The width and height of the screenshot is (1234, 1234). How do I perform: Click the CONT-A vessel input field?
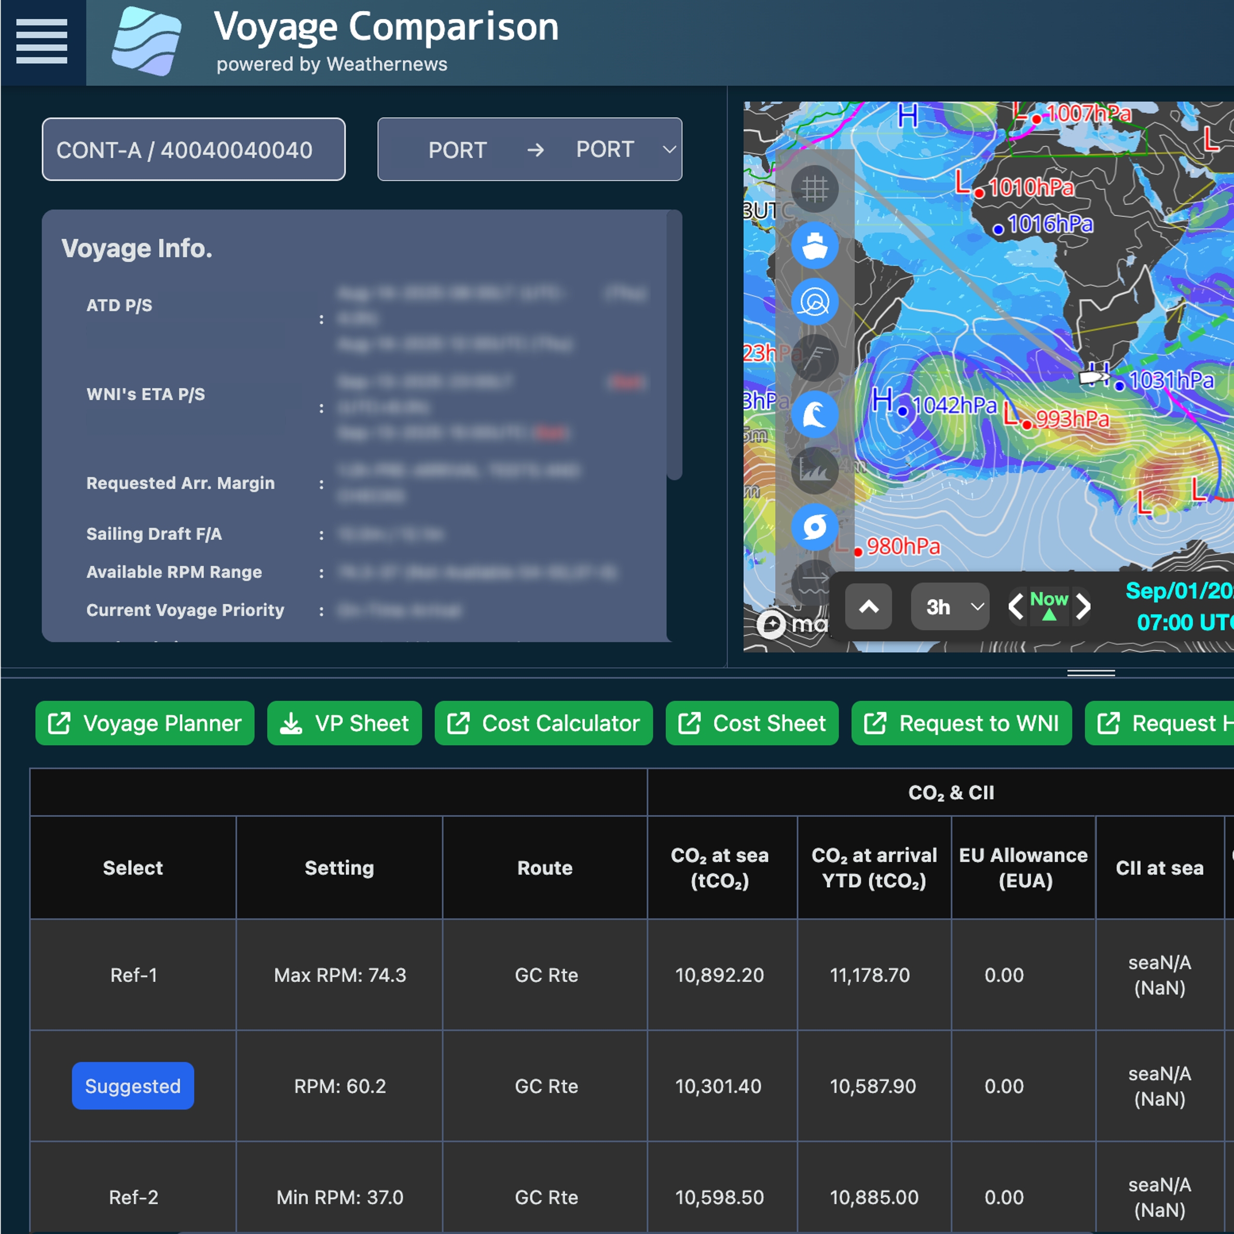(x=194, y=149)
